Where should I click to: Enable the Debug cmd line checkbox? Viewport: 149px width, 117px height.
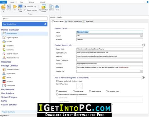25,10
